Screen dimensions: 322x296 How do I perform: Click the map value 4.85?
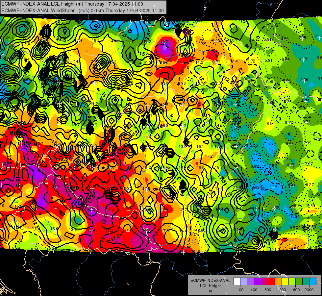point(285,38)
